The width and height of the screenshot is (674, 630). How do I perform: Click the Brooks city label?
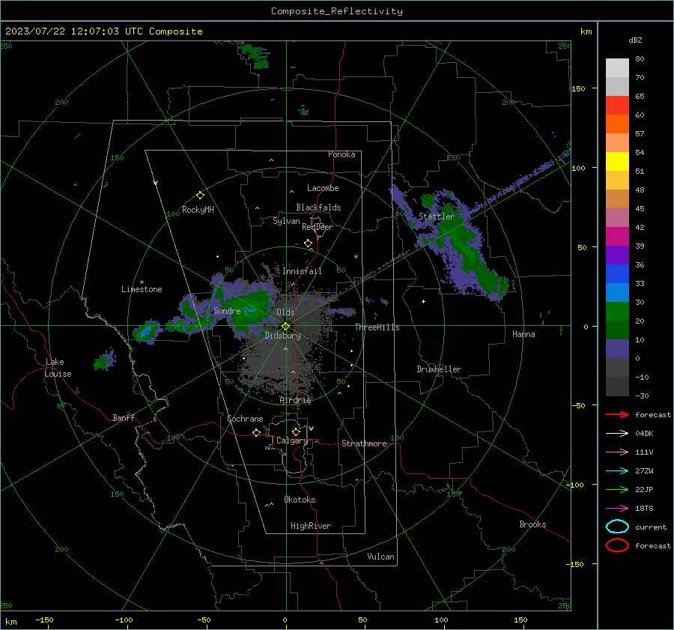pyautogui.click(x=532, y=524)
